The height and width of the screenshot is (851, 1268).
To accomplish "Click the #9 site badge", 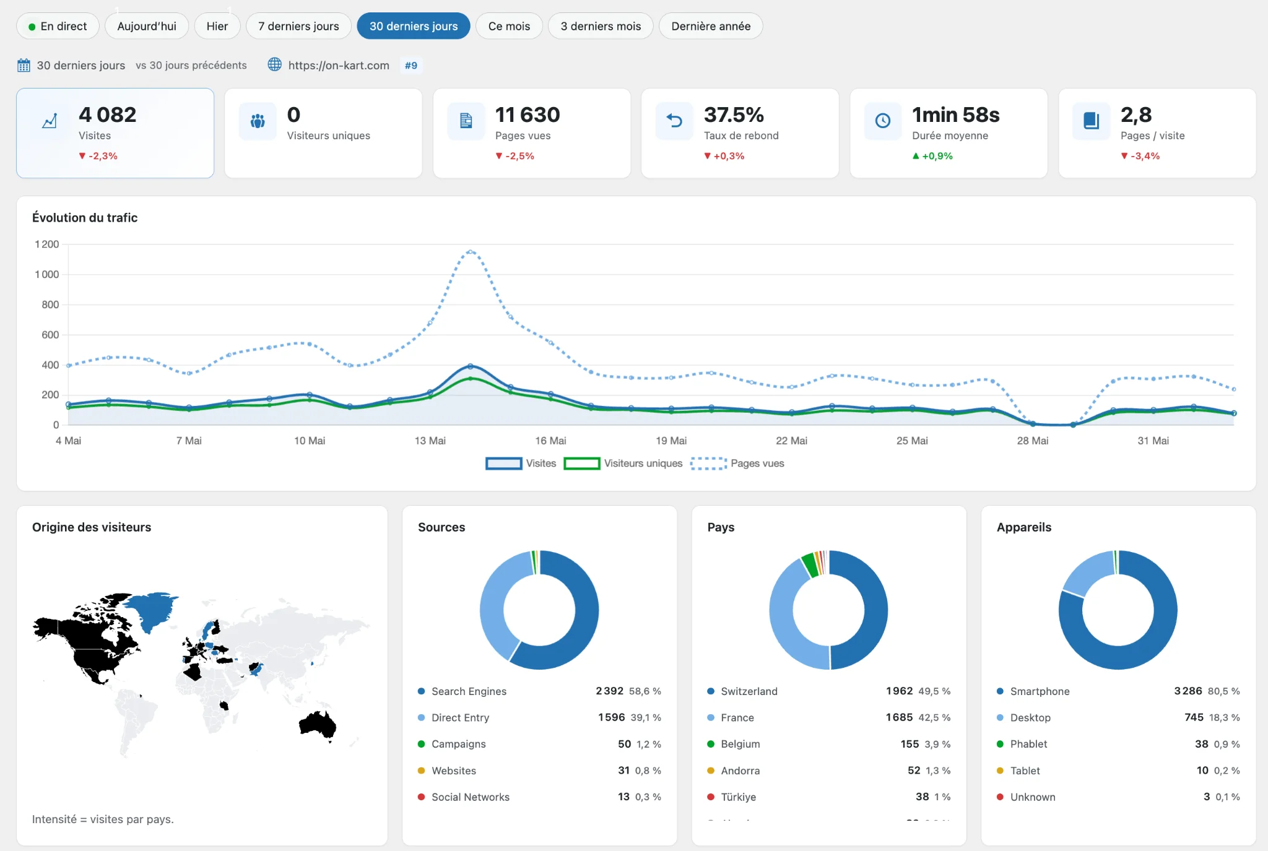I will [411, 65].
